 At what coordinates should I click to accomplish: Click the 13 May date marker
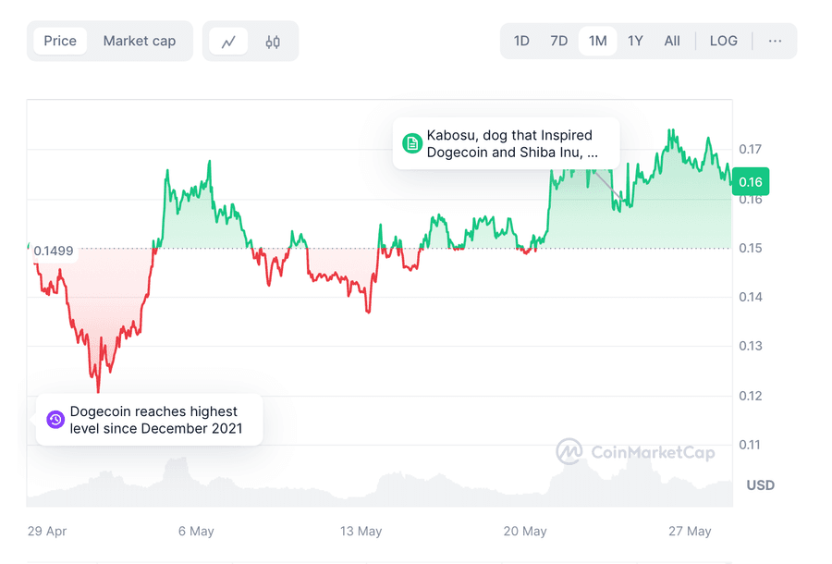click(361, 531)
